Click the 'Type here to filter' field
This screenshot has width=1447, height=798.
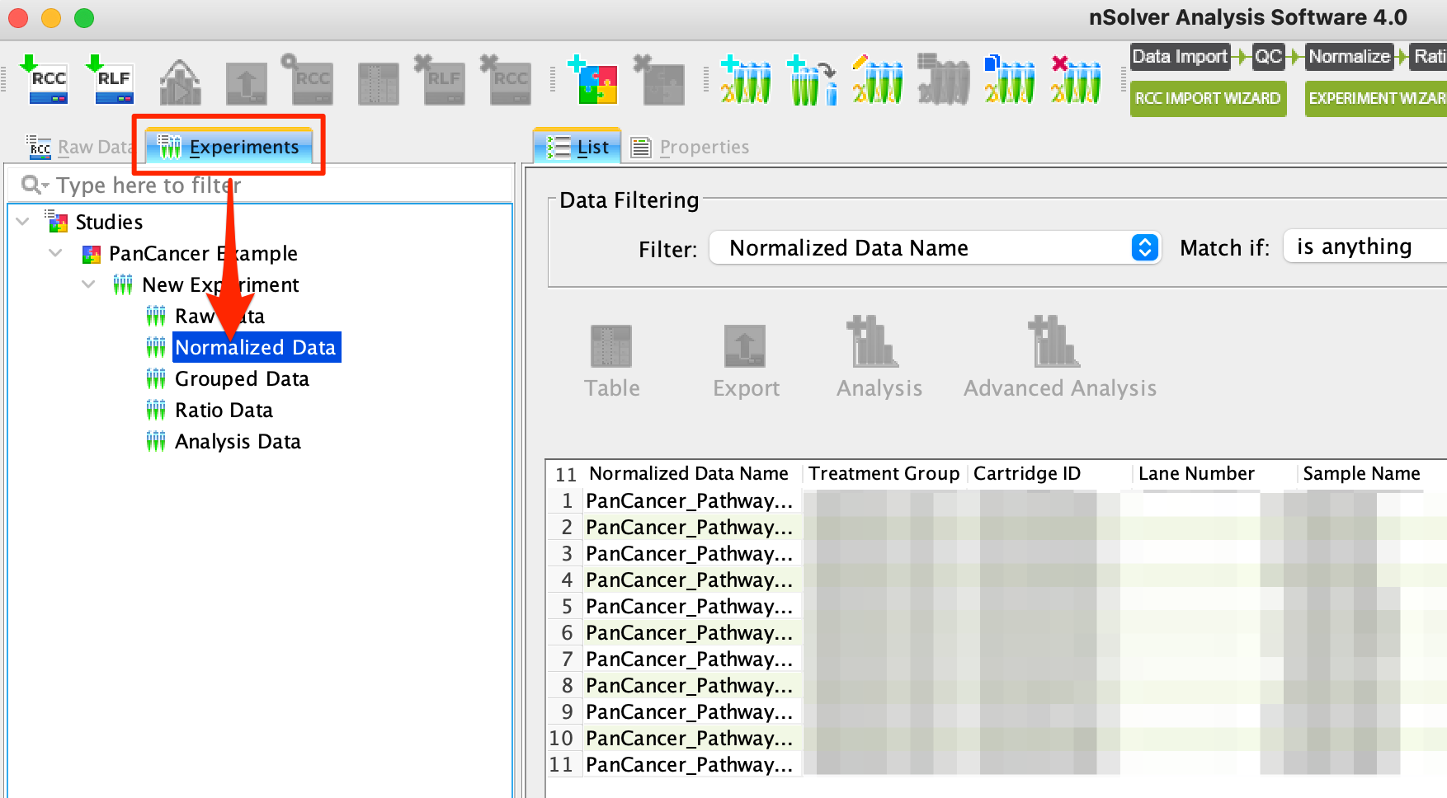point(260,185)
